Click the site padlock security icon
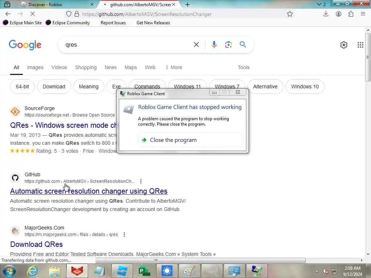 pyautogui.click(x=77, y=14)
